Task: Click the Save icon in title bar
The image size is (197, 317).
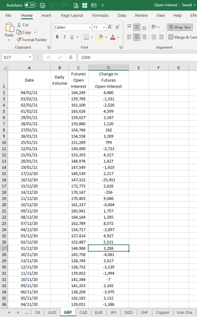Action: [43, 5]
